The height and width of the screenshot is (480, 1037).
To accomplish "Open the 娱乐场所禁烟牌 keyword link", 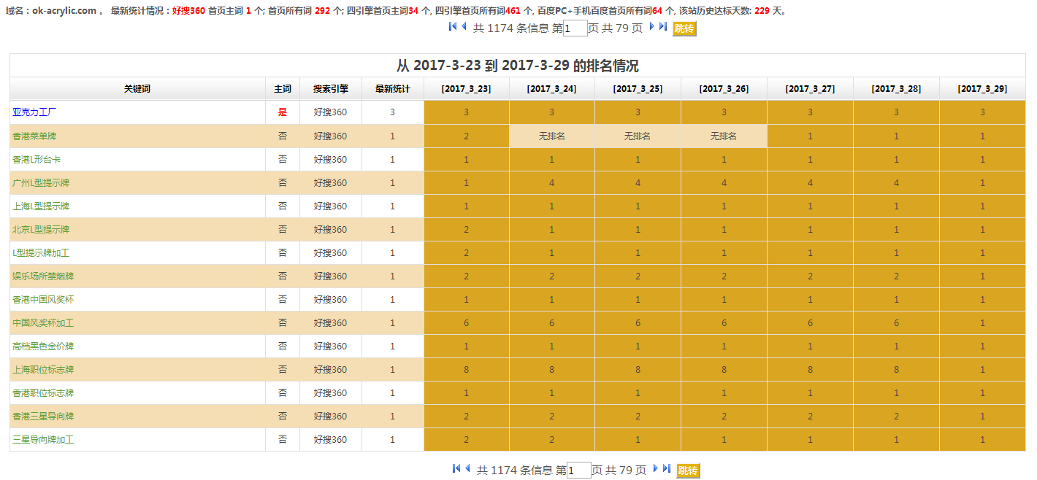I will pyautogui.click(x=43, y=276).
